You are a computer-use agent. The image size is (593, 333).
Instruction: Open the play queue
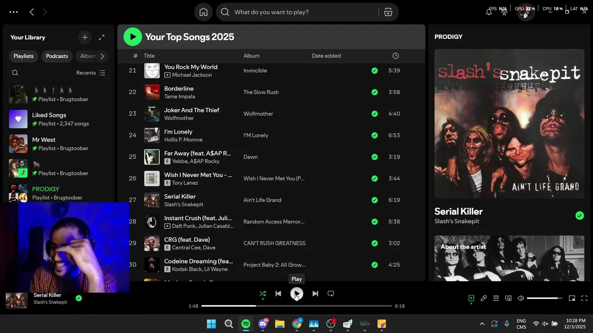pyautogui.click(x=496, y=298)
